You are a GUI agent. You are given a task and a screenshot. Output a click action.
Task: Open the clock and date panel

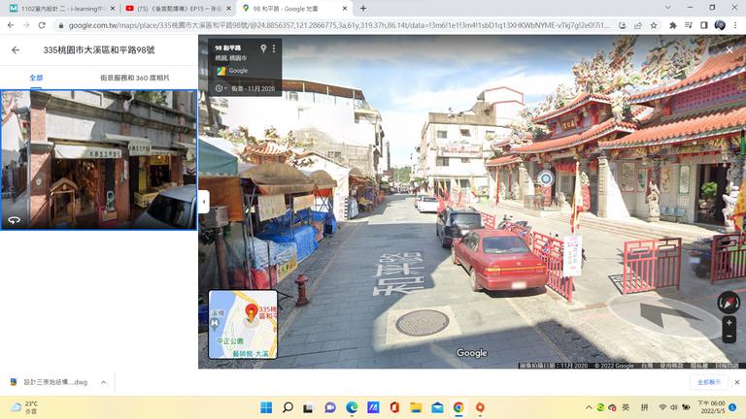(x=711, y=407)
